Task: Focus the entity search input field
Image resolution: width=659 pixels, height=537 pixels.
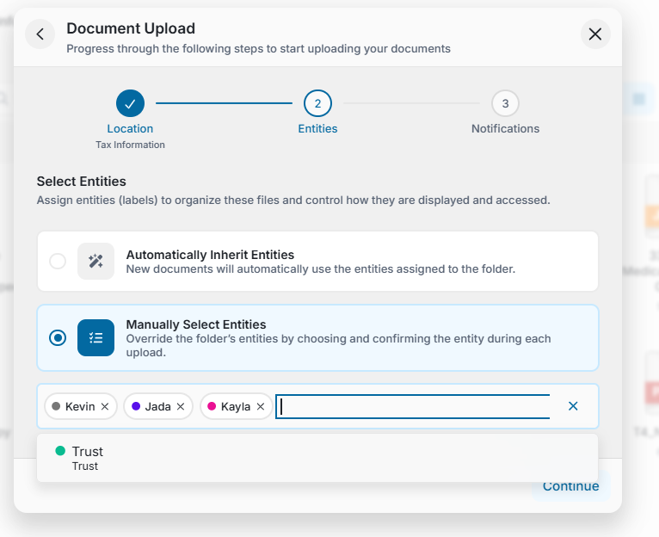Action: pos(413,407)
